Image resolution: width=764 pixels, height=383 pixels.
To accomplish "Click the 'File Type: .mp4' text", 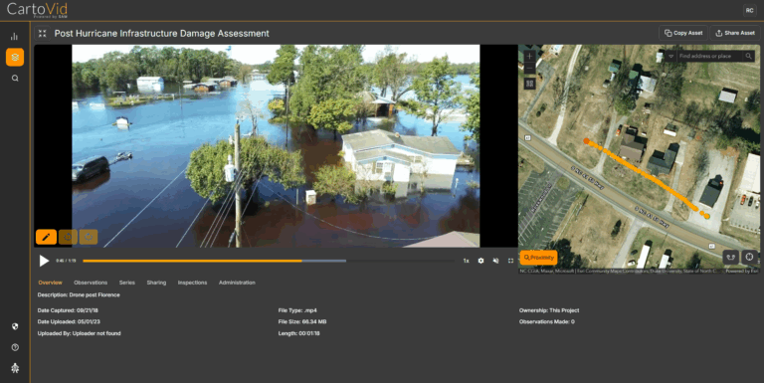I will point(297,310).
